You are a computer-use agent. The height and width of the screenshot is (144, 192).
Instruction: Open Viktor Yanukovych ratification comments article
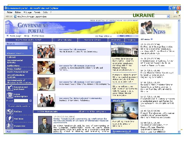pyautogui.click(x=81, y=121)
